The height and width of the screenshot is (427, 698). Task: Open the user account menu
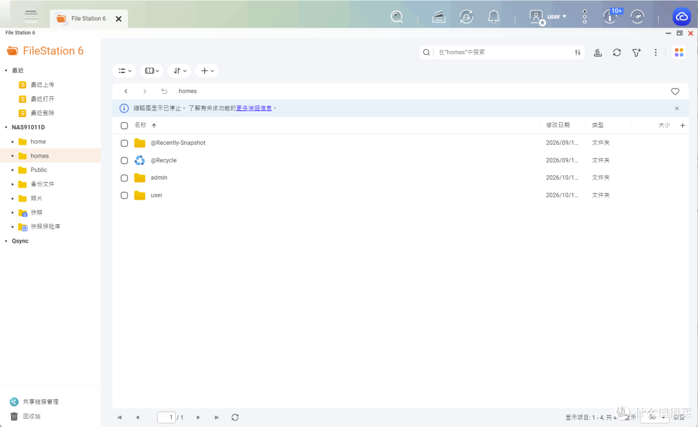(548, 17)
